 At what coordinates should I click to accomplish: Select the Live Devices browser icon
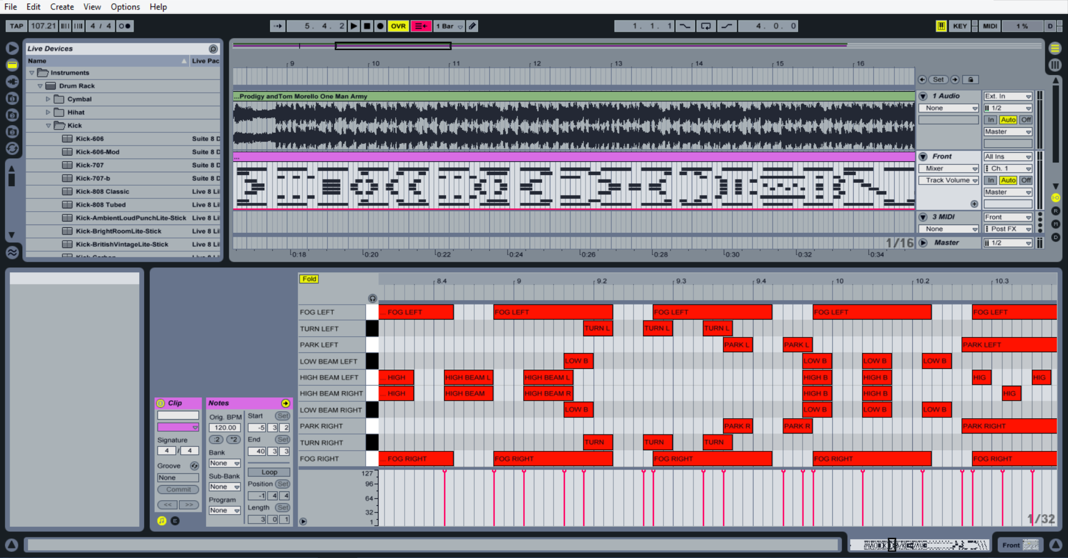[x=12, y=65]
